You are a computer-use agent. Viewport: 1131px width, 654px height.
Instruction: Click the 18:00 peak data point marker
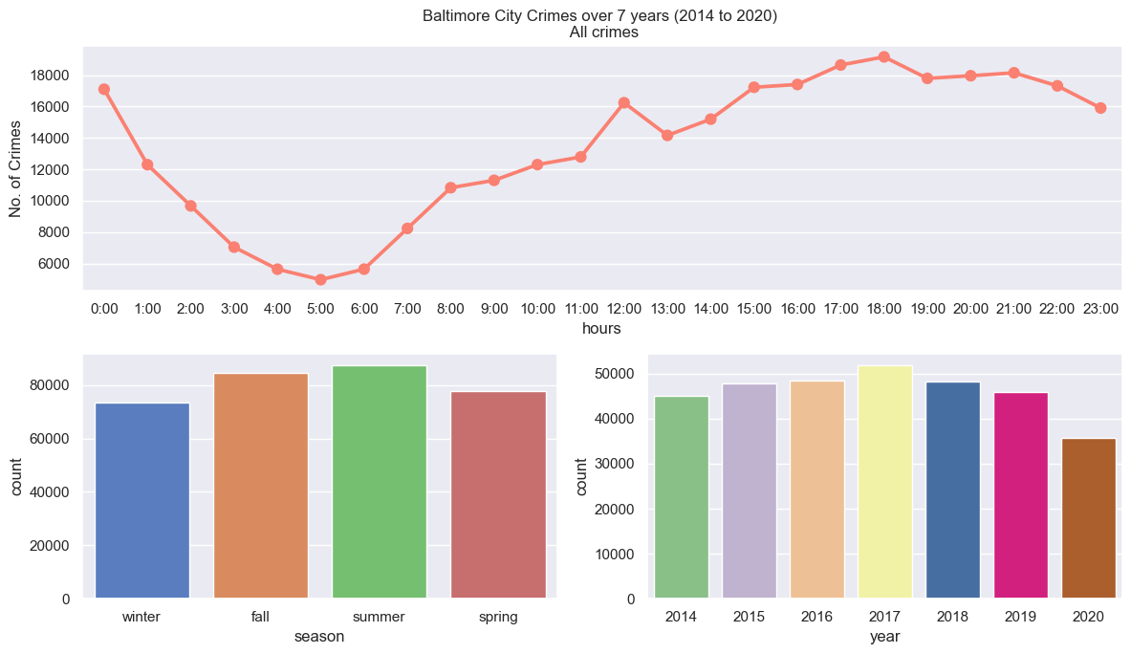[883, 57]
